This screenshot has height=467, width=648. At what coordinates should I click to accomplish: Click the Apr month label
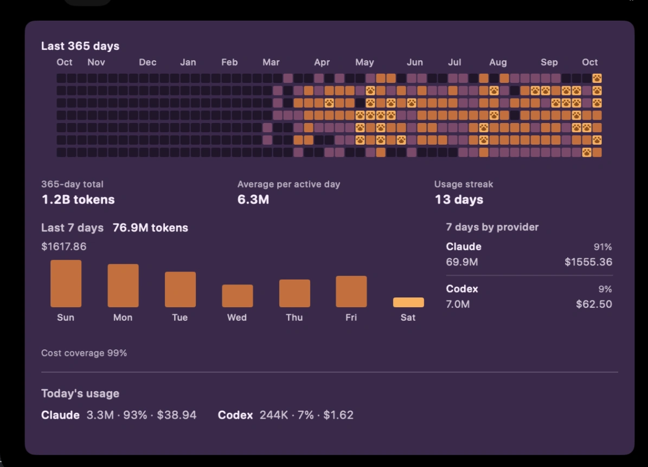(322, 62)
